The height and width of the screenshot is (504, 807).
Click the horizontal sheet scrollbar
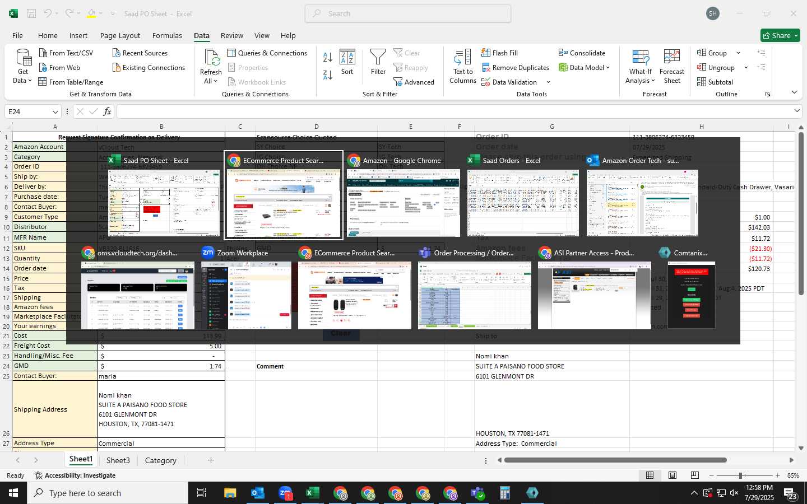(615, 460)
